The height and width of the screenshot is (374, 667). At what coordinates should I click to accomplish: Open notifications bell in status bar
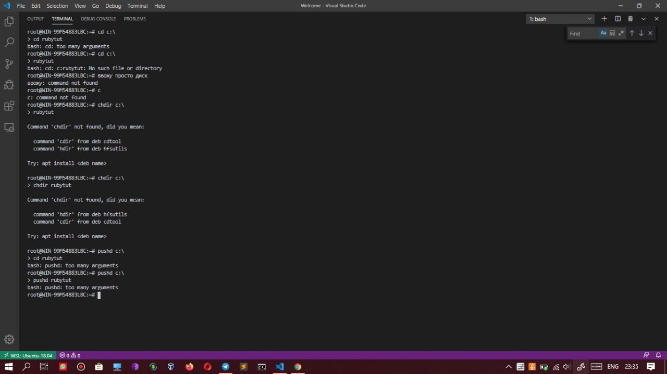pos(659,355)
